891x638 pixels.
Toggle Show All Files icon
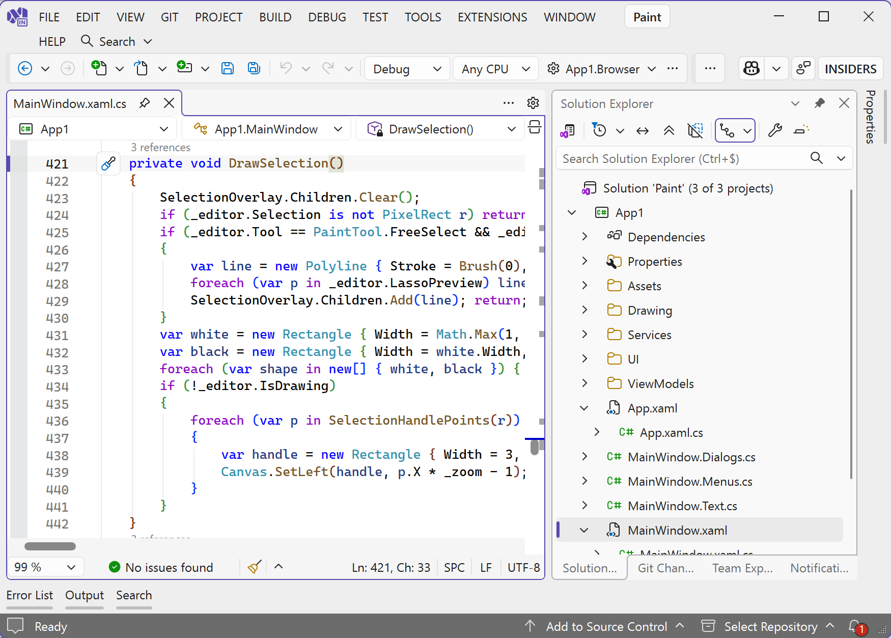695,130
